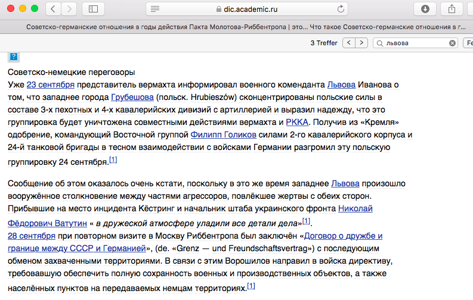Click the phrase Grenz — und Freundschaftsvertrag
The width and height of the screenshot is (473, 300).
[243, 249]
